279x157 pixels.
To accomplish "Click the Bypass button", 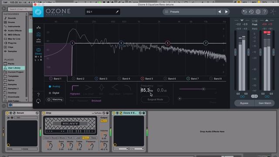I will point(244,103).
